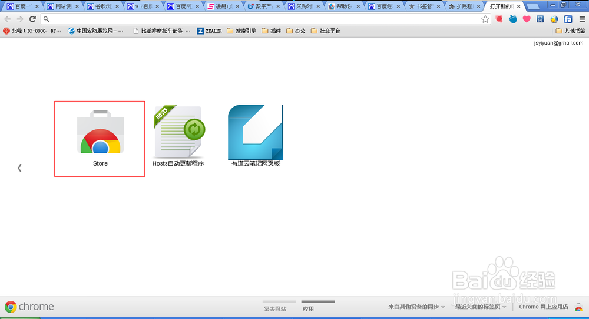Screen dimensions: 589x319
Task: Go to previous page with left chevron
Action: click(19, 168)
